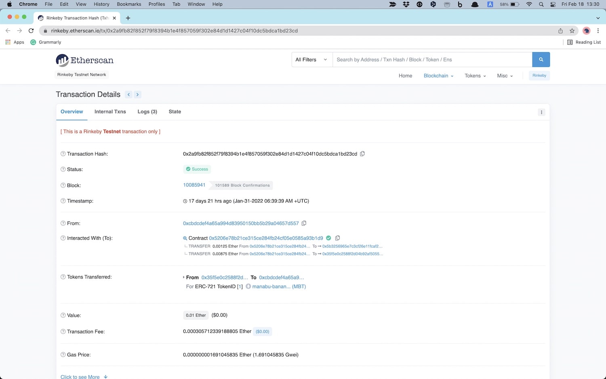Image resolution: width=606 pixels, height=379 pixels.
Task: Click the Rinkeby network button
Action: [x=539, y=76]
